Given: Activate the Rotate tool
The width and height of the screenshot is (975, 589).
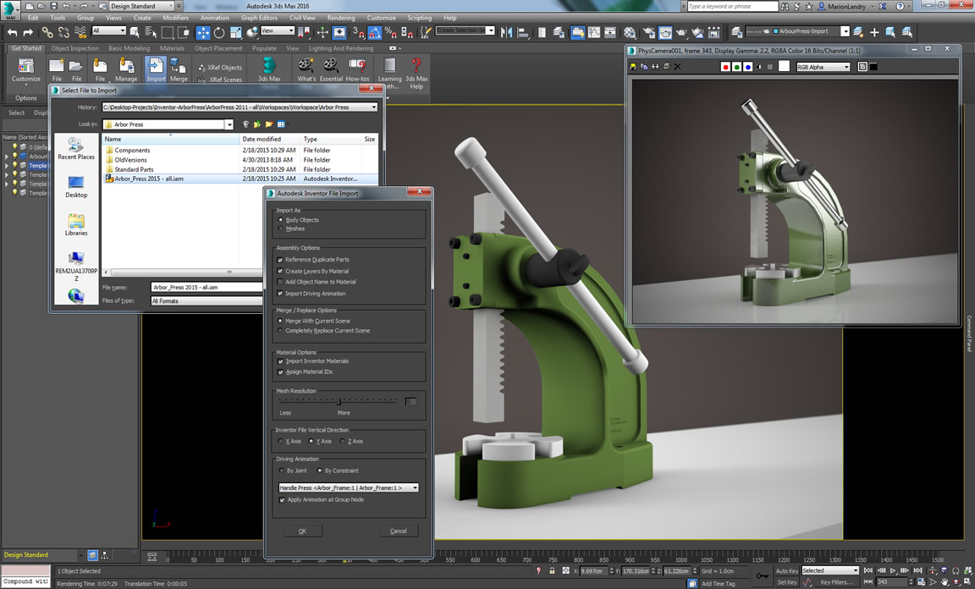Looking at the screenshot, I should [219, 32].
